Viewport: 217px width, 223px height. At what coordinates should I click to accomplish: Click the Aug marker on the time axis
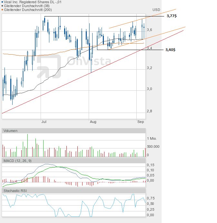[93, 122]
